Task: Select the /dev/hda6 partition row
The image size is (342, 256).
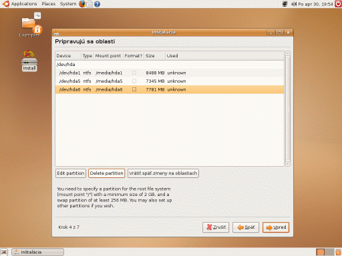Action: (x=170, y=89)
